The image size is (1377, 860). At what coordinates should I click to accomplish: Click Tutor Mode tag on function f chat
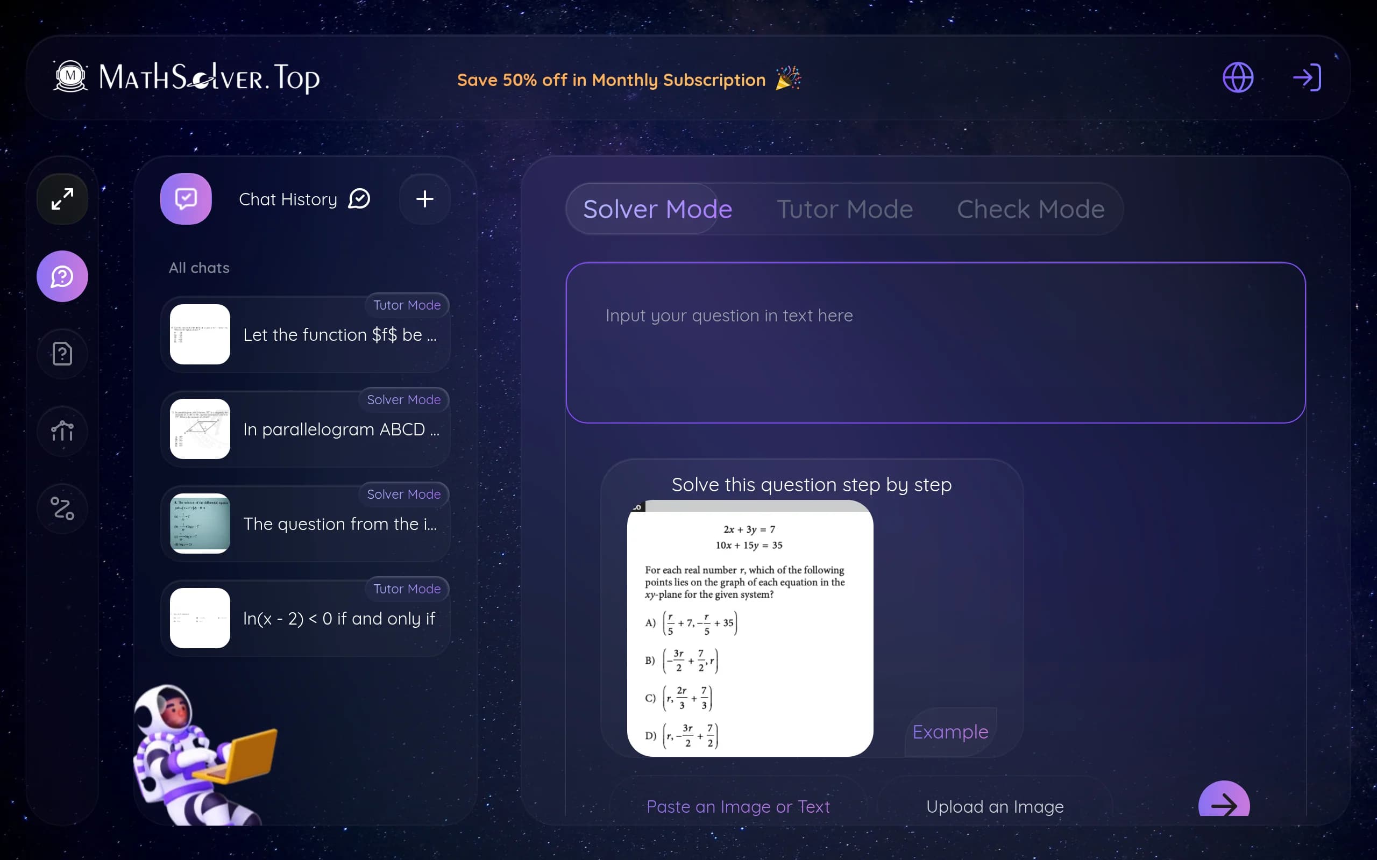click(x=407, y=305)
